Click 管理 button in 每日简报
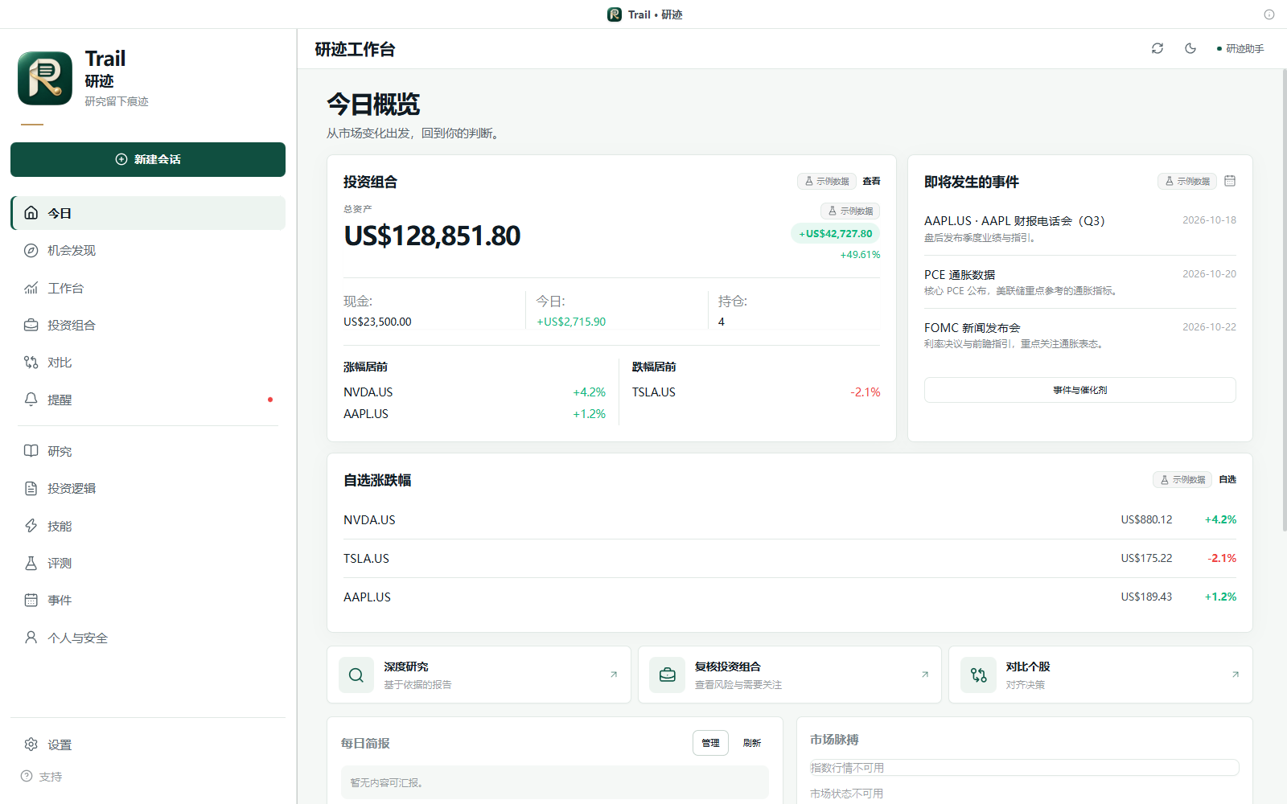The width and height of the screenshot is (1287, 804). [711, 743]
